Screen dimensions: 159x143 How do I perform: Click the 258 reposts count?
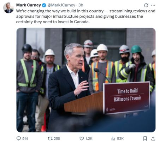[x=57, y=139]
